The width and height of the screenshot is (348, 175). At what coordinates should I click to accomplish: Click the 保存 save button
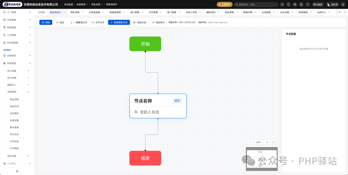pyautogui.click(x=46, y=22)
